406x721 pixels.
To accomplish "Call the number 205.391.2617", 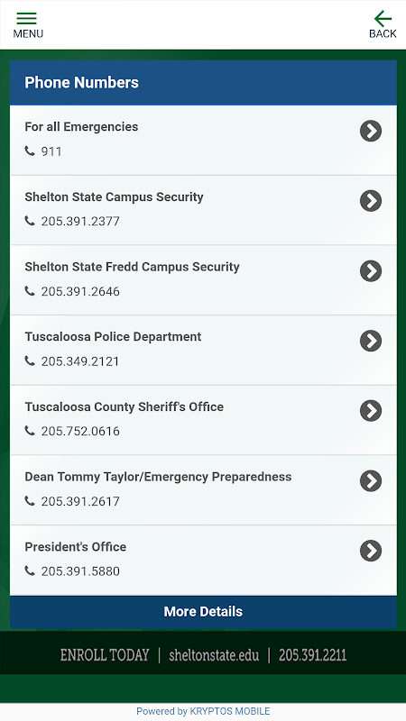I will pyautogui.click(x=80, y=501).
